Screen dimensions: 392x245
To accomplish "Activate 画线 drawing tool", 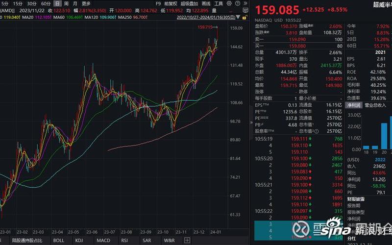I will click(x=206, y=3).
